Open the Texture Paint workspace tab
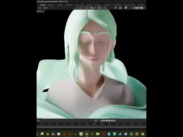The height and width of the screenshot is (137, 183). [79, 5]
